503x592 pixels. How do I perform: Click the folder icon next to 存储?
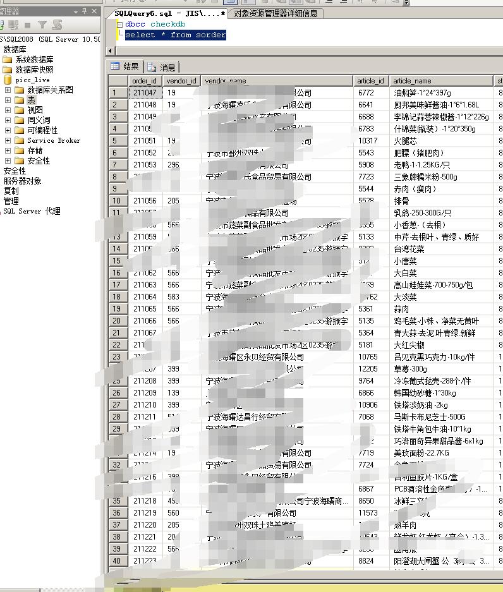(x=19, y=150)
